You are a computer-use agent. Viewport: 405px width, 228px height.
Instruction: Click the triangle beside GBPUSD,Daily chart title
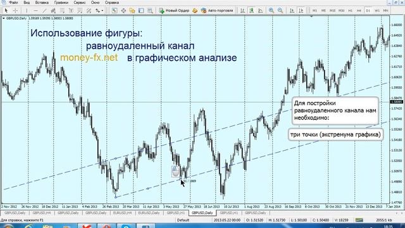[4, 18]
